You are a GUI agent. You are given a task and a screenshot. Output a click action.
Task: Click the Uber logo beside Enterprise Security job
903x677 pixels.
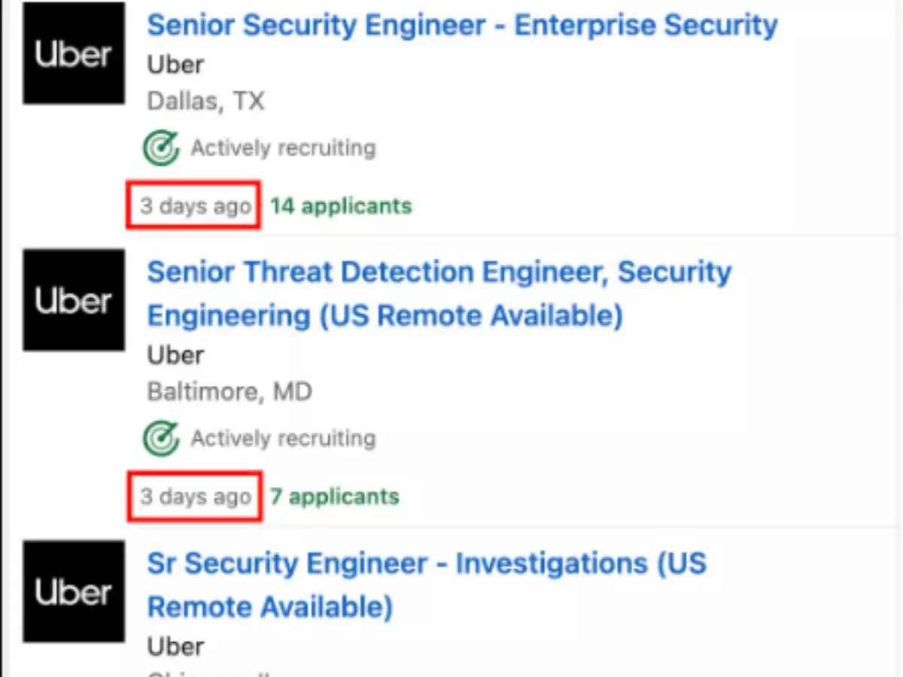(74, 53)
